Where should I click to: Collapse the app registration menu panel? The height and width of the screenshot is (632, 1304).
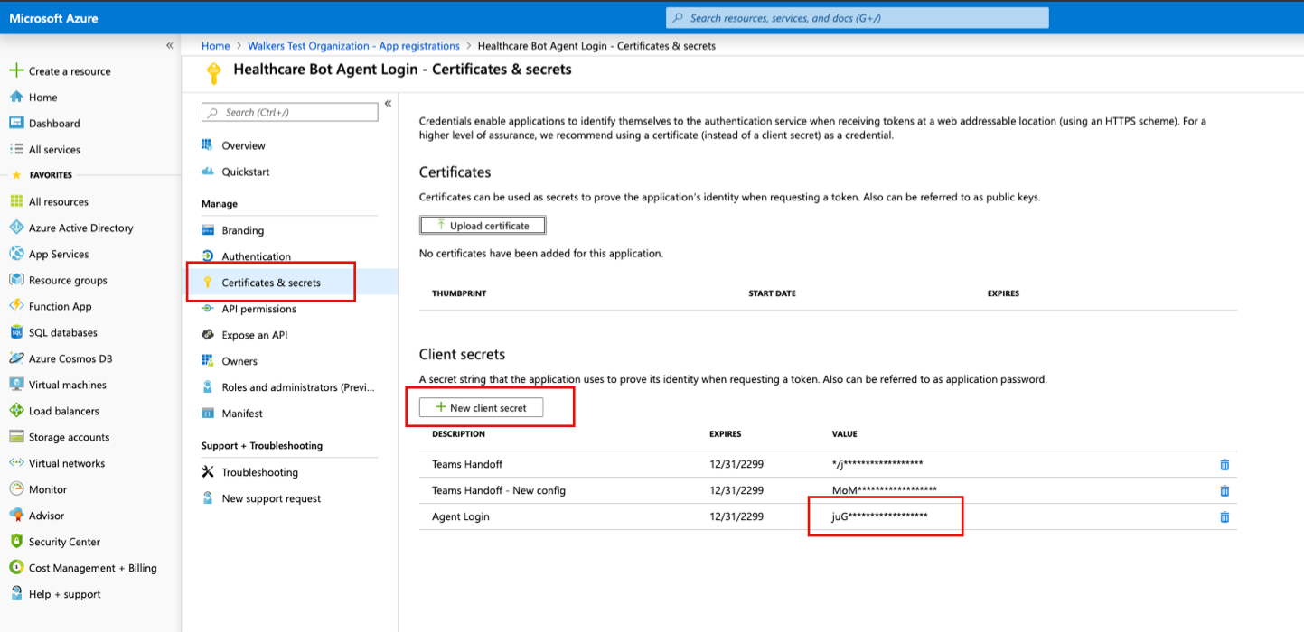[x=389, y=103]
